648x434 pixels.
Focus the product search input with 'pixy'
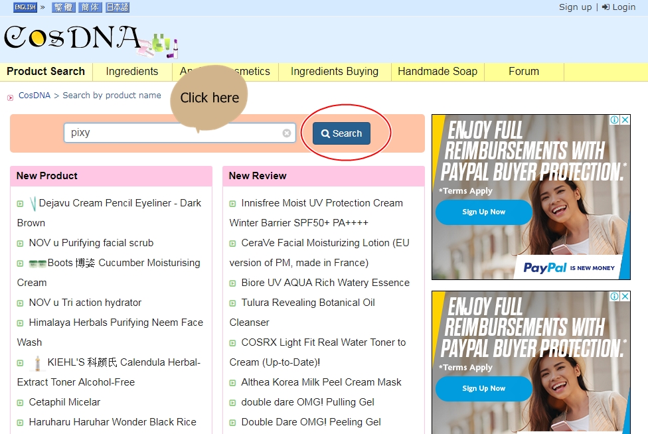tap(180, 133)
